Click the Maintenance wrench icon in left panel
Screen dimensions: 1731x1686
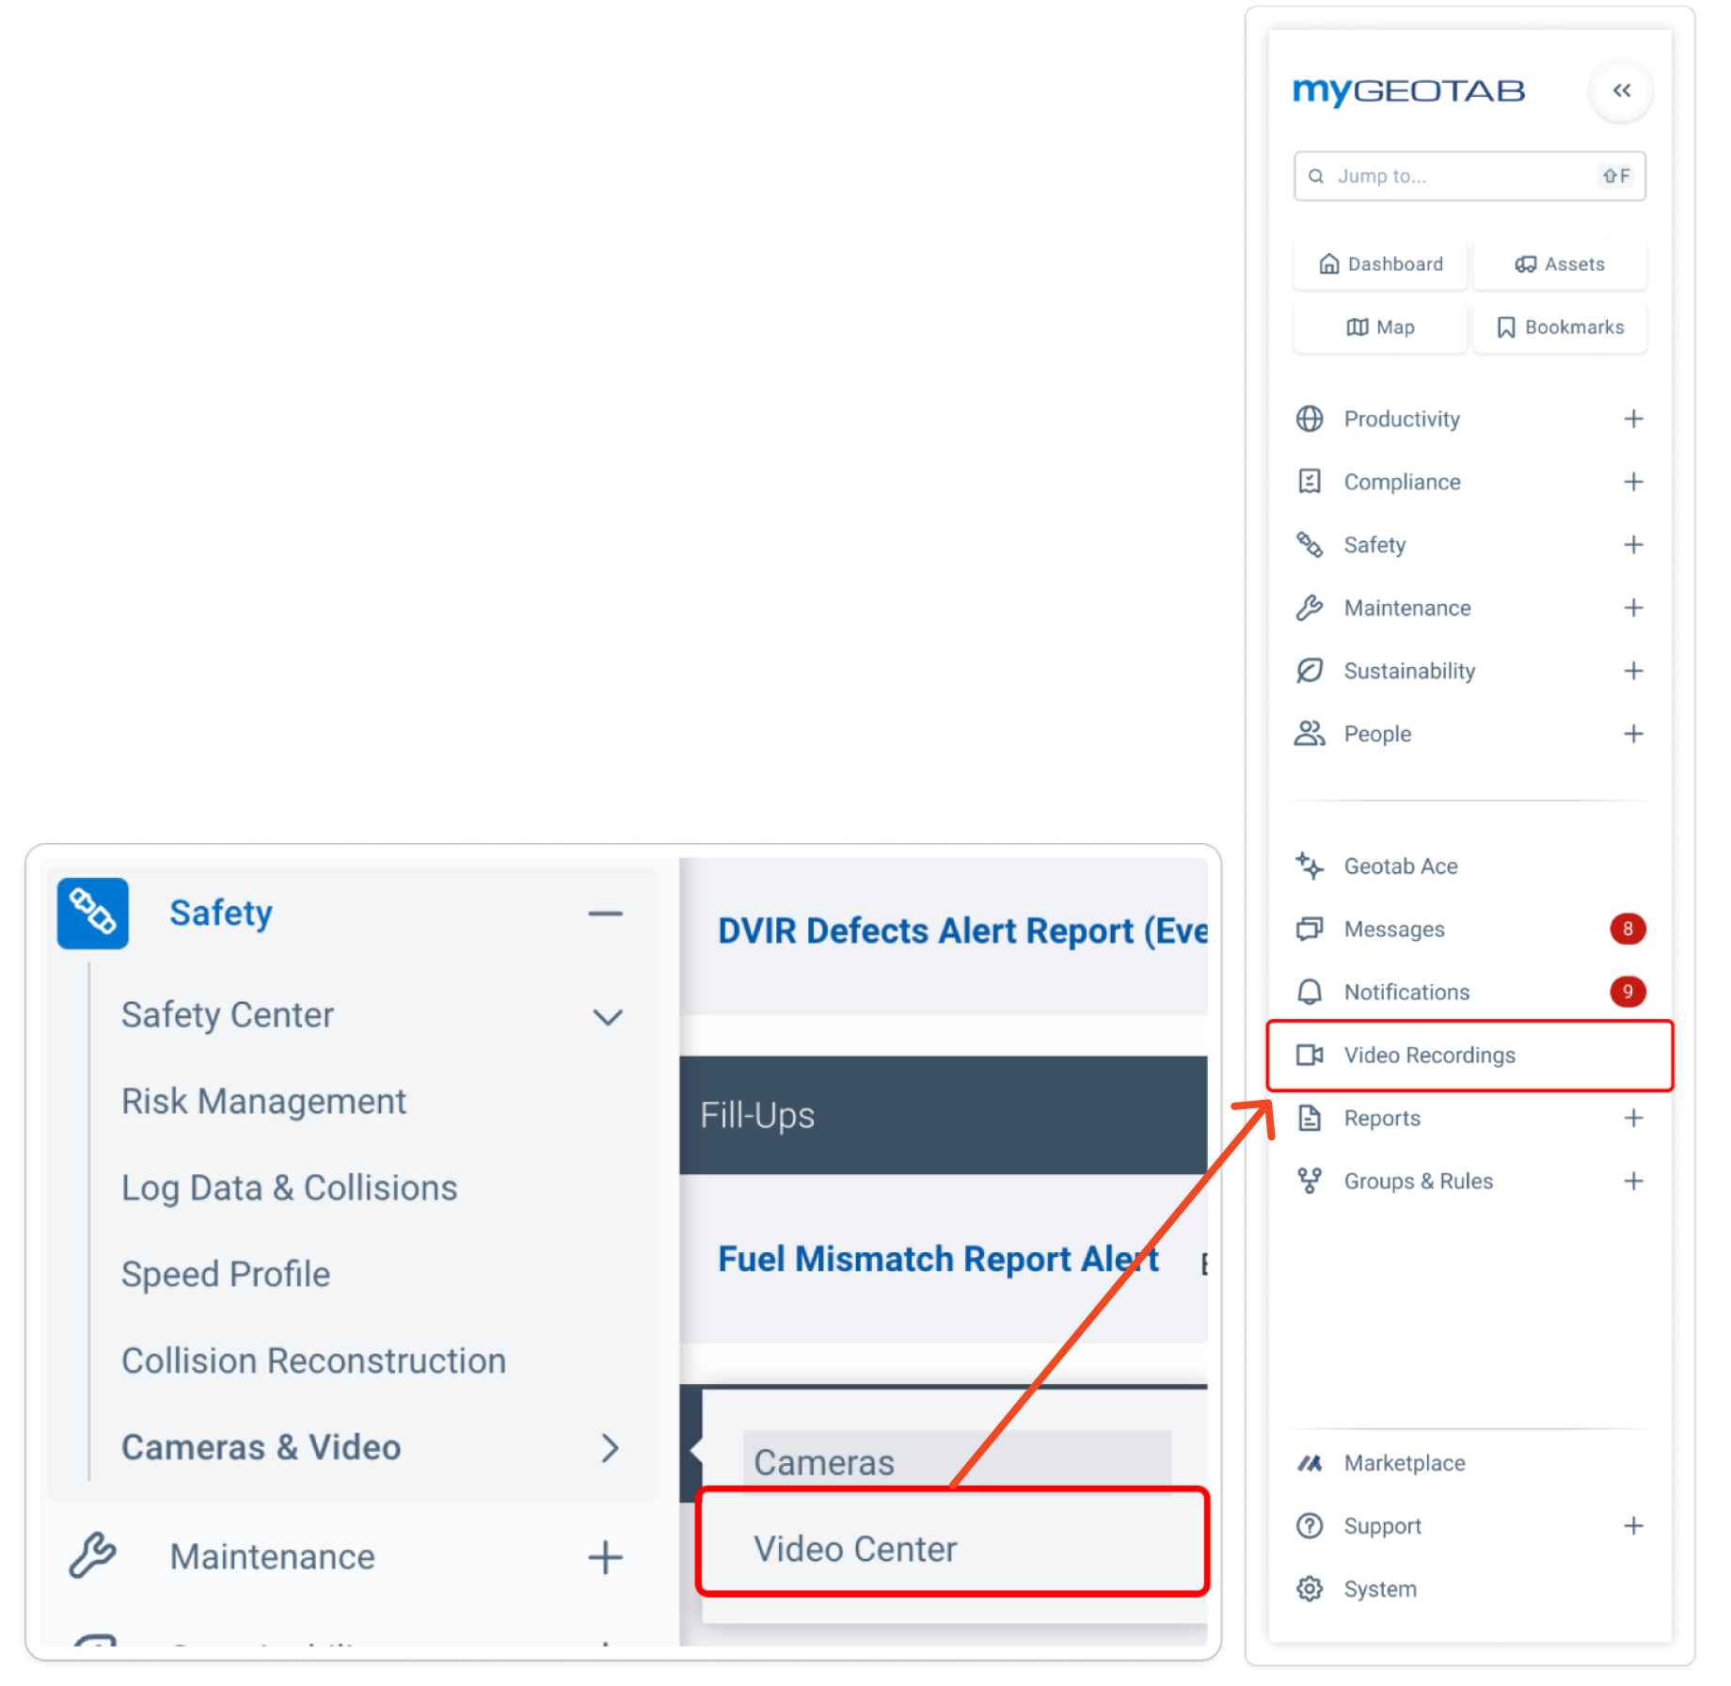pyautogui.click(x=92, y=1556)
